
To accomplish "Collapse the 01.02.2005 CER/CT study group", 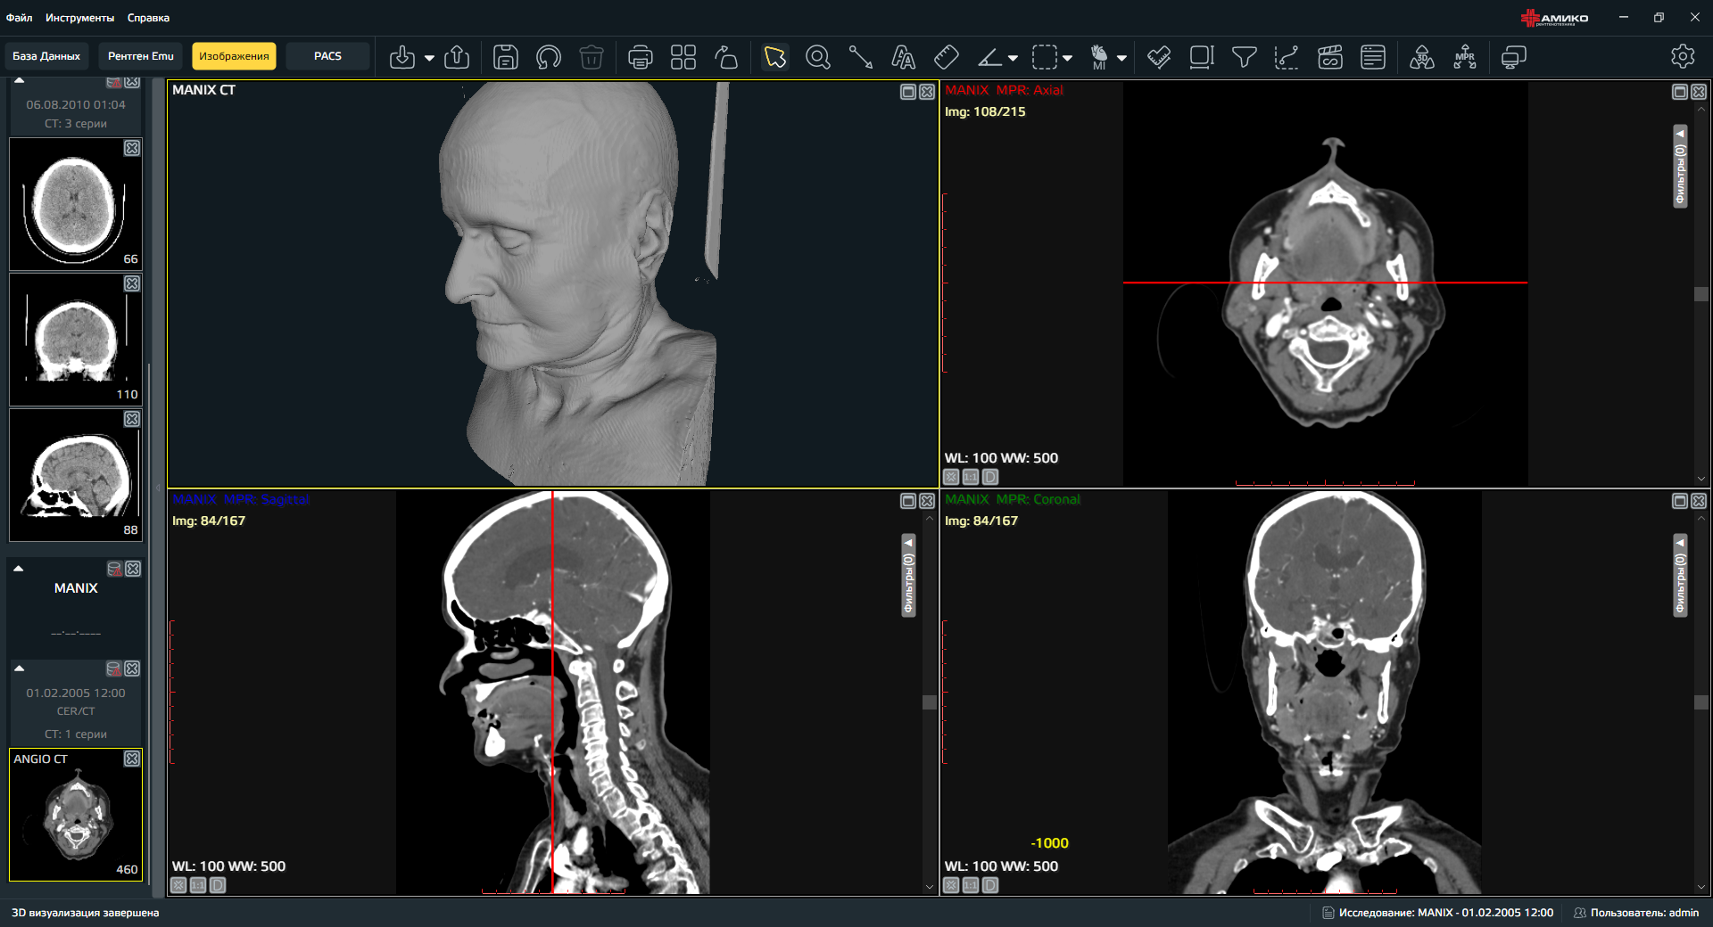I will (19, 669).
